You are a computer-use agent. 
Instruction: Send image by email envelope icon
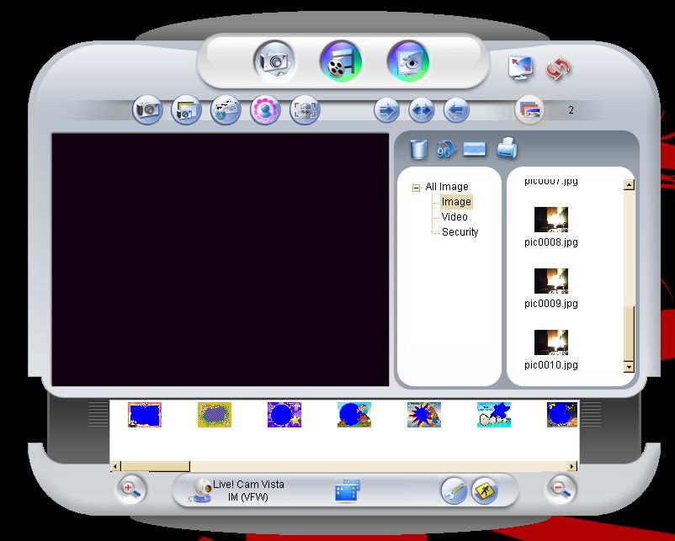tap(475, 150)
